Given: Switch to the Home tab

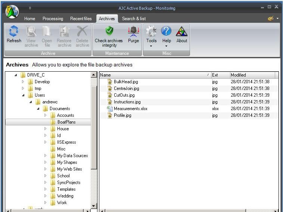Looking at the screenshot, I should [x=30, y=19].
